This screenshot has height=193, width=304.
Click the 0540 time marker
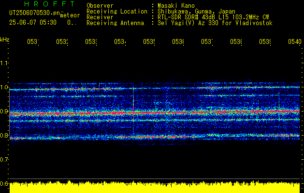tap(295, 41)
